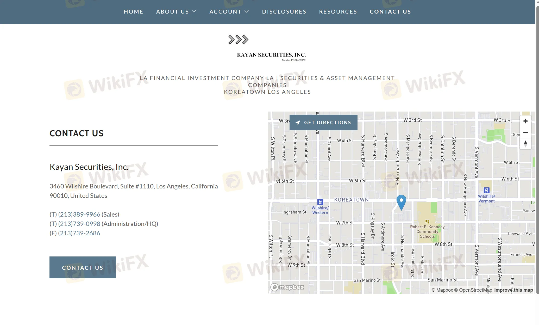Click the Ingraham St label on map
This screenshot has width=539, height=325.
294,212
